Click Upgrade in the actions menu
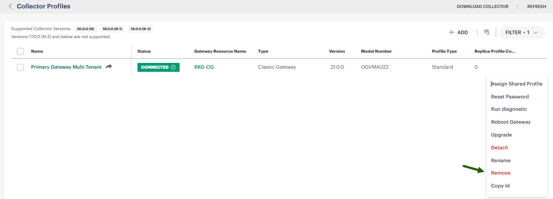Image resolution: width=553 pixels, height=199 pixels. [502, 135]
